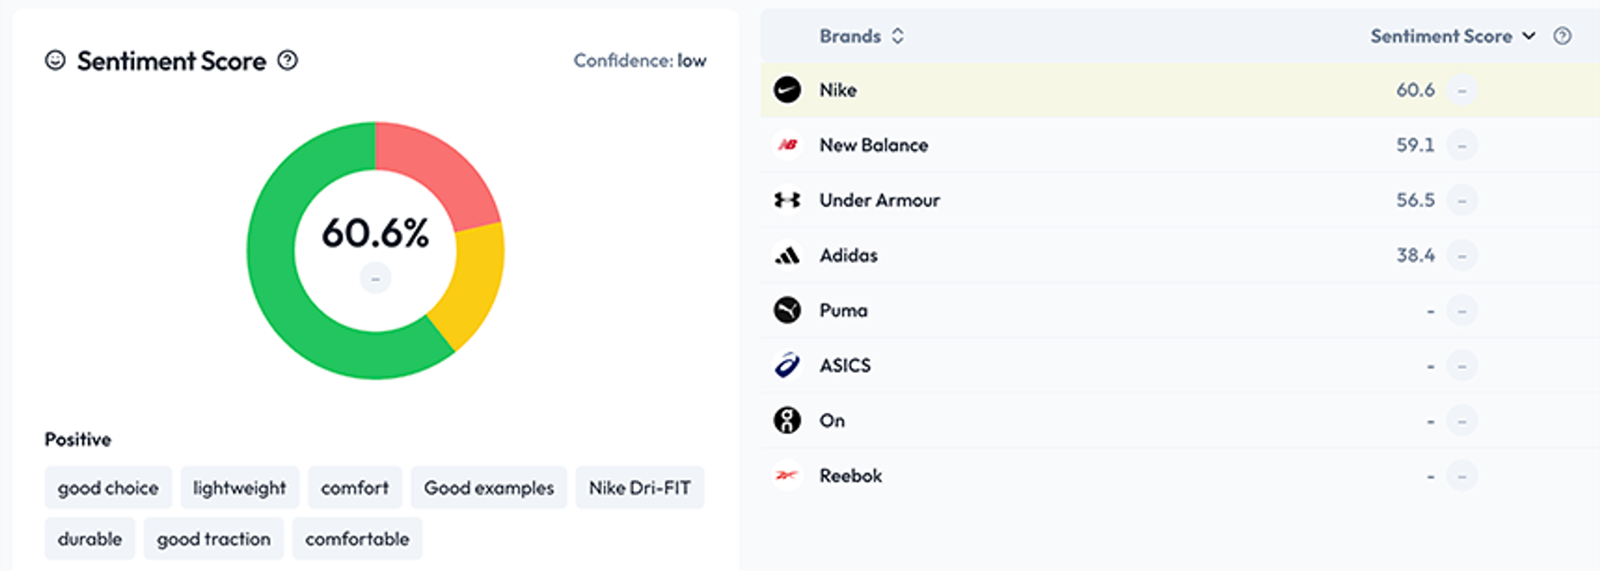Click the Under Armour logo icon
Viewport: 1600px width, 571px height.
pos(787,200)
